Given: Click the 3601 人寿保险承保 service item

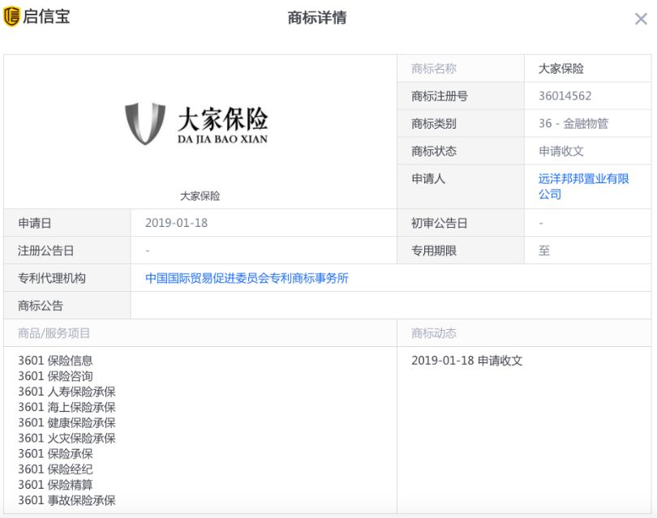Looking at the screenshot, I should point(67,392).
